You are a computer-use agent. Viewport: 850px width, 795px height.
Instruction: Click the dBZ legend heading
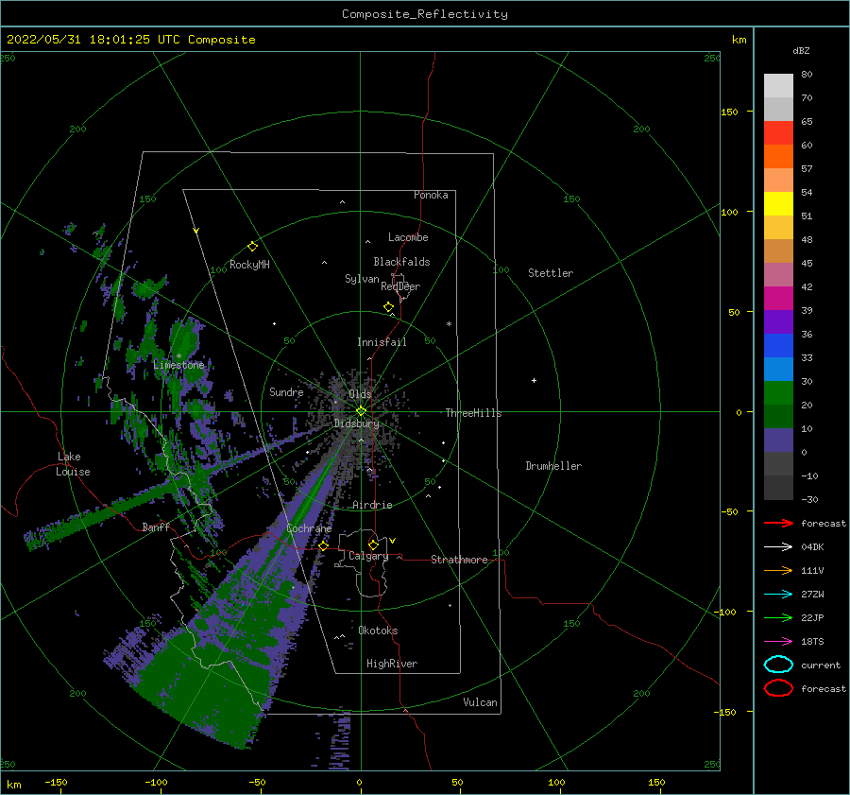pyautogui.click(x=801, y=50)
